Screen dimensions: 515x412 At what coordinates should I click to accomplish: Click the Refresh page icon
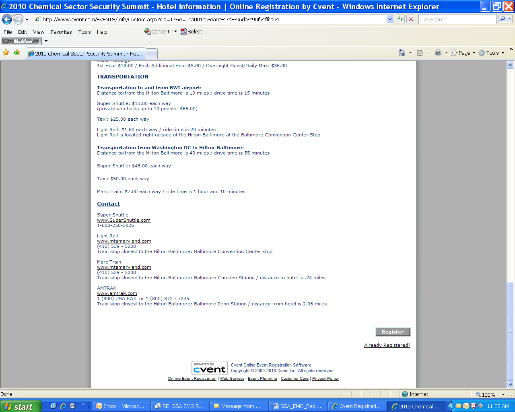click(400, 19)
